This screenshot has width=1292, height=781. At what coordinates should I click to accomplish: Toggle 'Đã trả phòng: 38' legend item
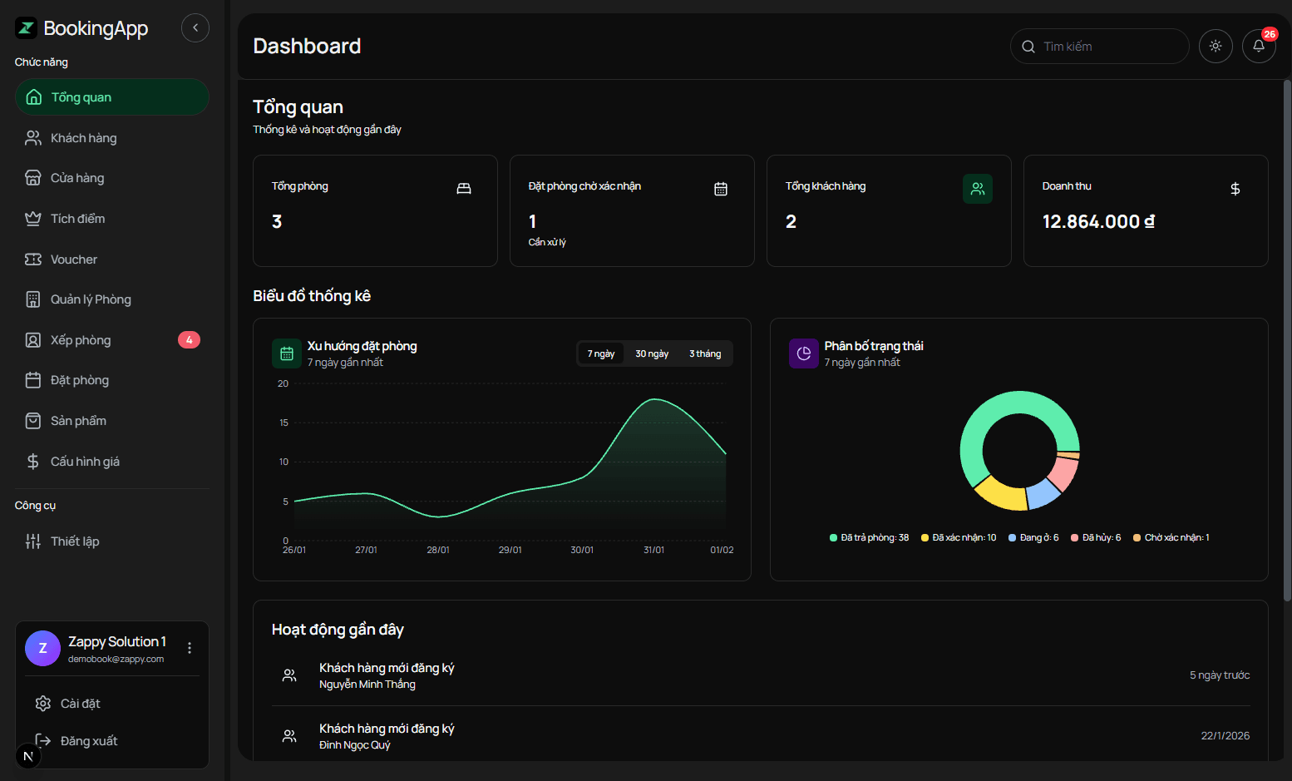click(x=868, y=537)
